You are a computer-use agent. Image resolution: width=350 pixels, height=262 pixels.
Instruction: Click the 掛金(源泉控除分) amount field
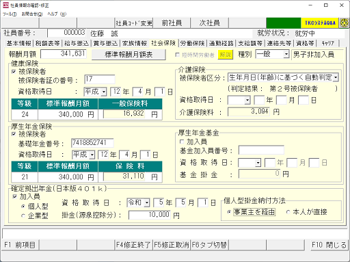(x=150, y=215)
